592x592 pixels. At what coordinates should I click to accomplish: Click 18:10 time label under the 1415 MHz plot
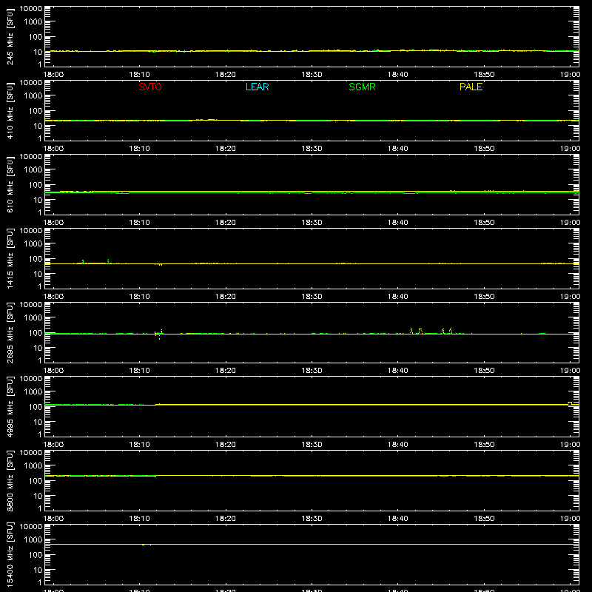(x=139, y=297)
